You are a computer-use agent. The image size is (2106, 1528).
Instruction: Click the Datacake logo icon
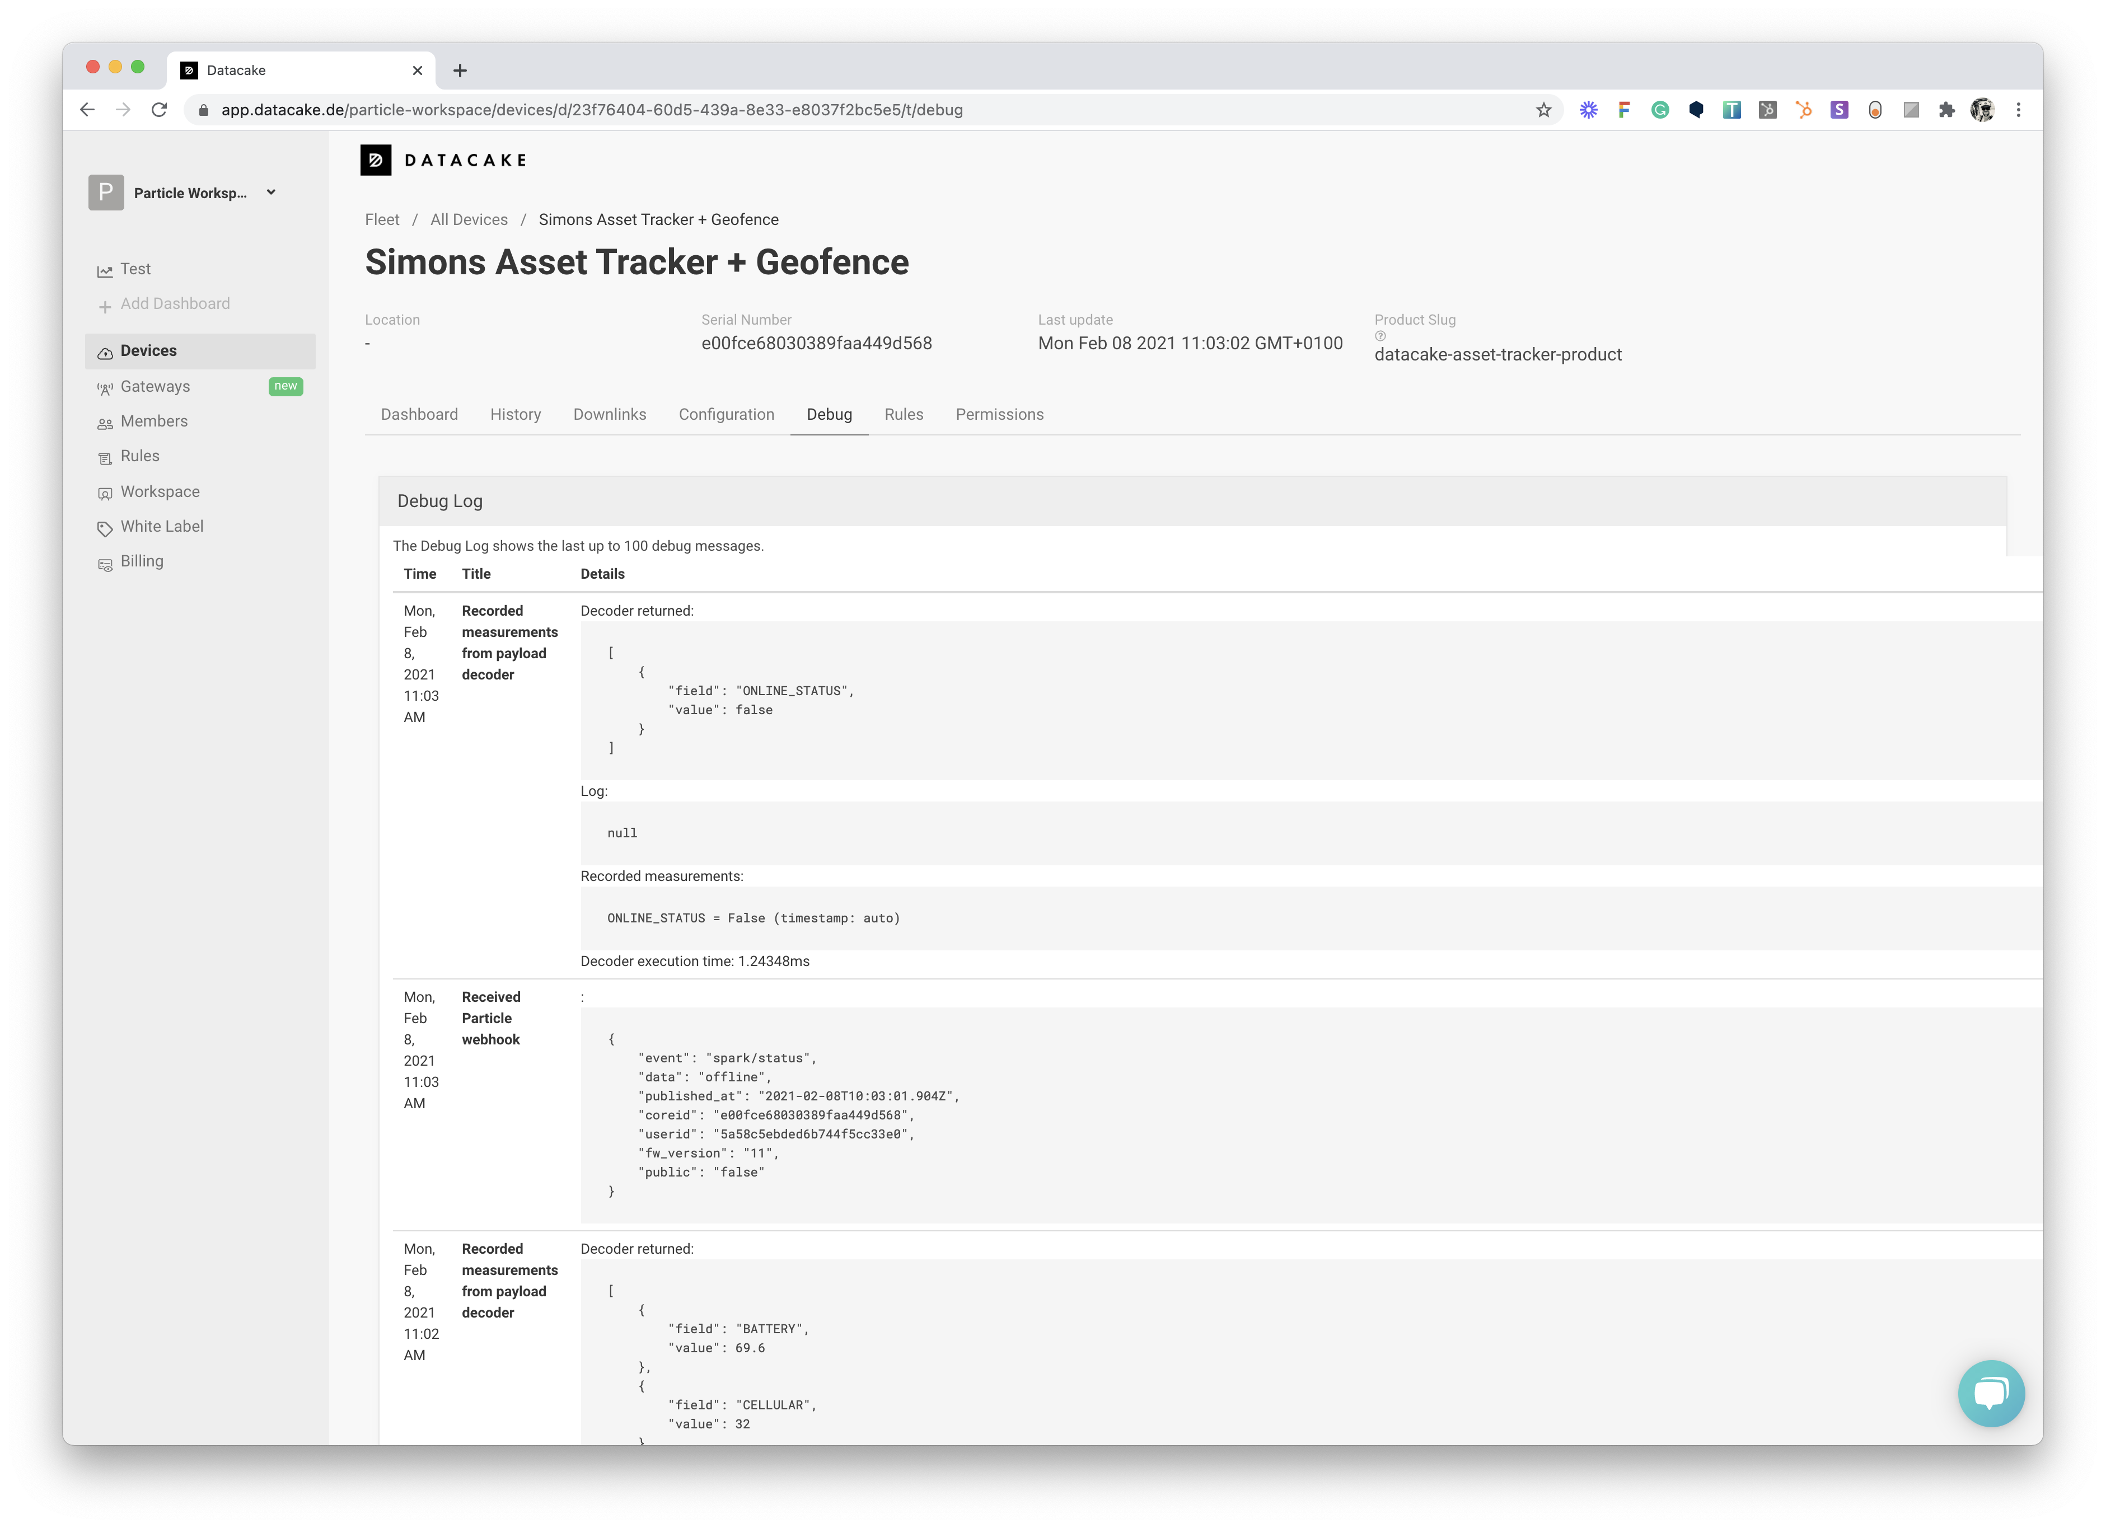[375, 160]
